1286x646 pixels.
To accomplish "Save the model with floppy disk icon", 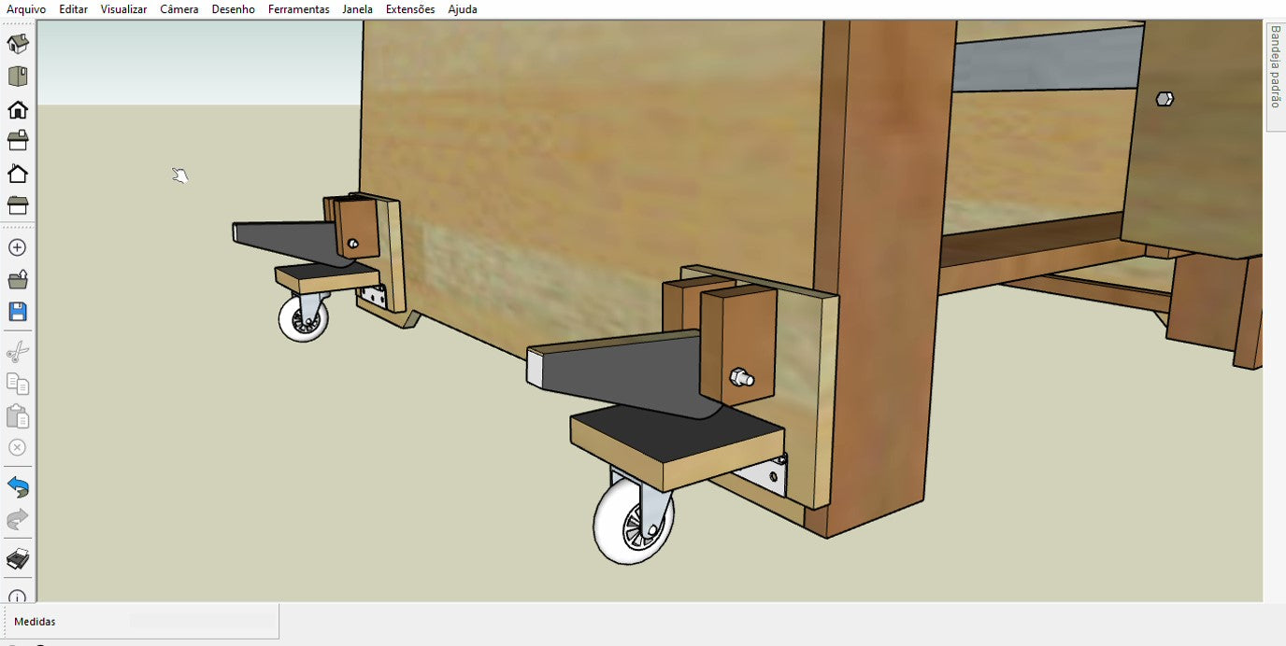I will (x=18, y=312).
